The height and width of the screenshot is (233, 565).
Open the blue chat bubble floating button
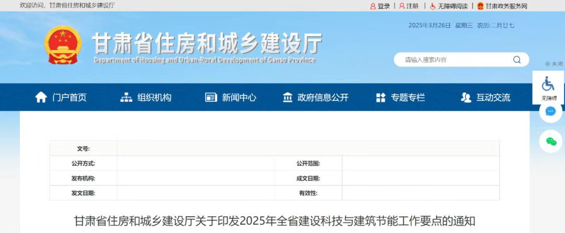pos(550,112)
